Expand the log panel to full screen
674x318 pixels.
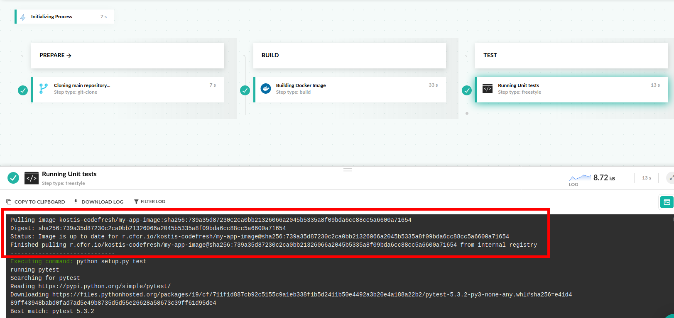pos(670,178)
